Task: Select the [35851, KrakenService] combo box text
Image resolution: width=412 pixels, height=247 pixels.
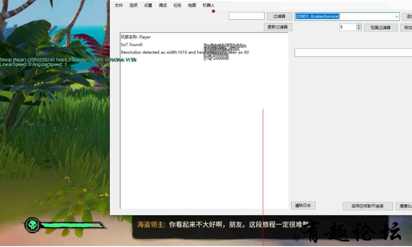Action: pyautogui.click(x=318, y=16)
